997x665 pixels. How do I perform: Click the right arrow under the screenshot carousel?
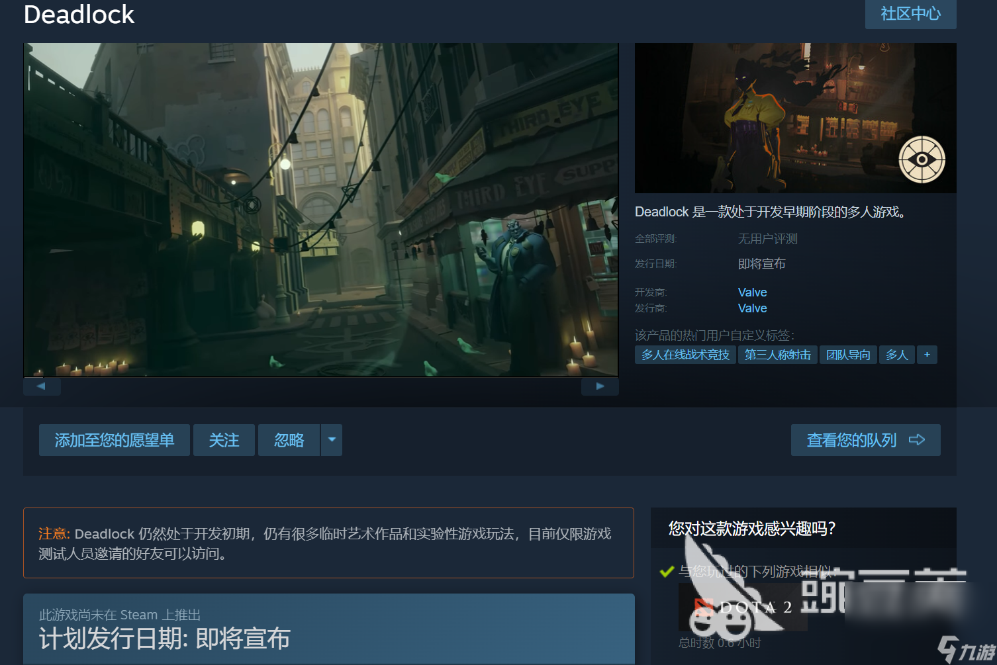tap(600, 386)
